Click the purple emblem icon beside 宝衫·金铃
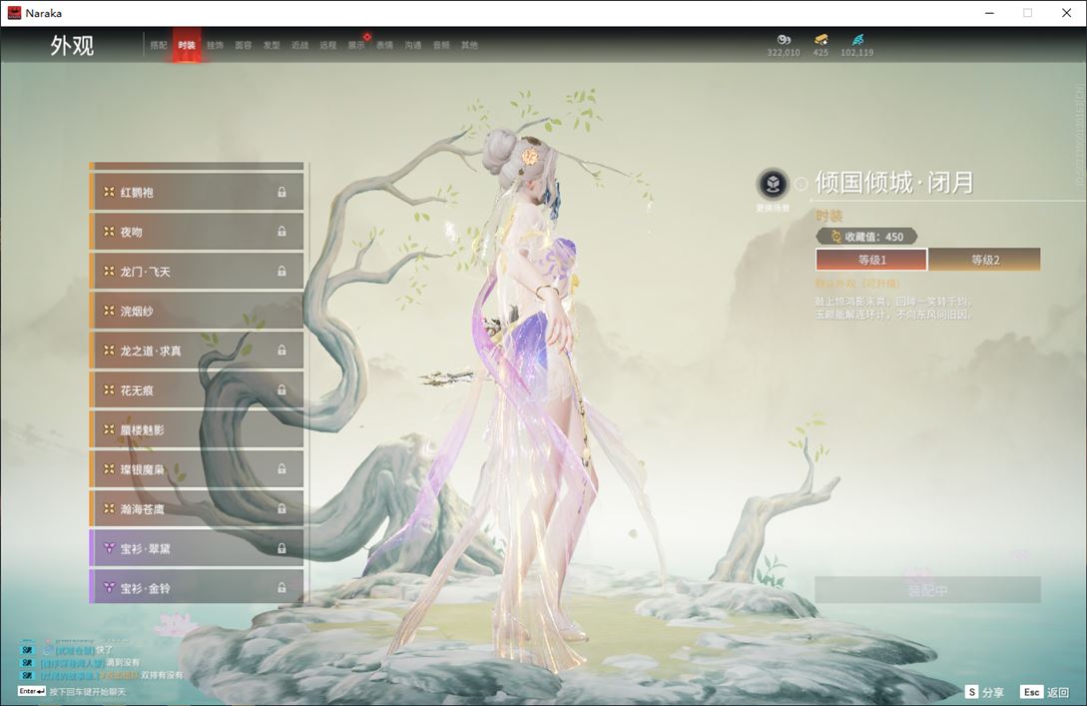1087x706 pixels. pyautogui.click(x=109, y=587)
